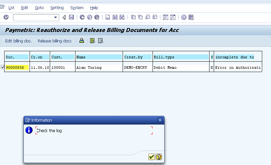Image resolution: width=271 pixels, height=165 pixels.
Task: Click the Cr.on column header
Action: tap(40, 57)
